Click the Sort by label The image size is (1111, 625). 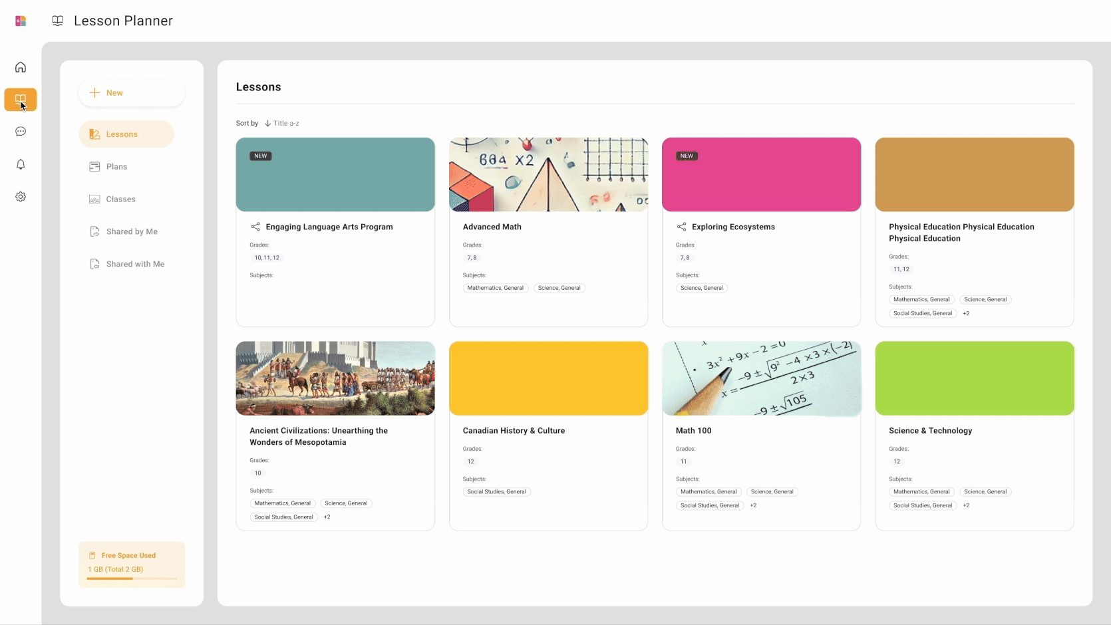pyautogui.click(x=247, y=124)
